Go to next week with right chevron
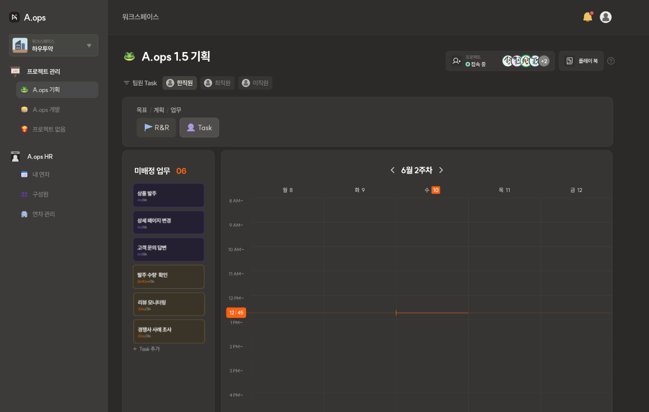The height and width of the screenshot is (412, 649). click(441, 170)
